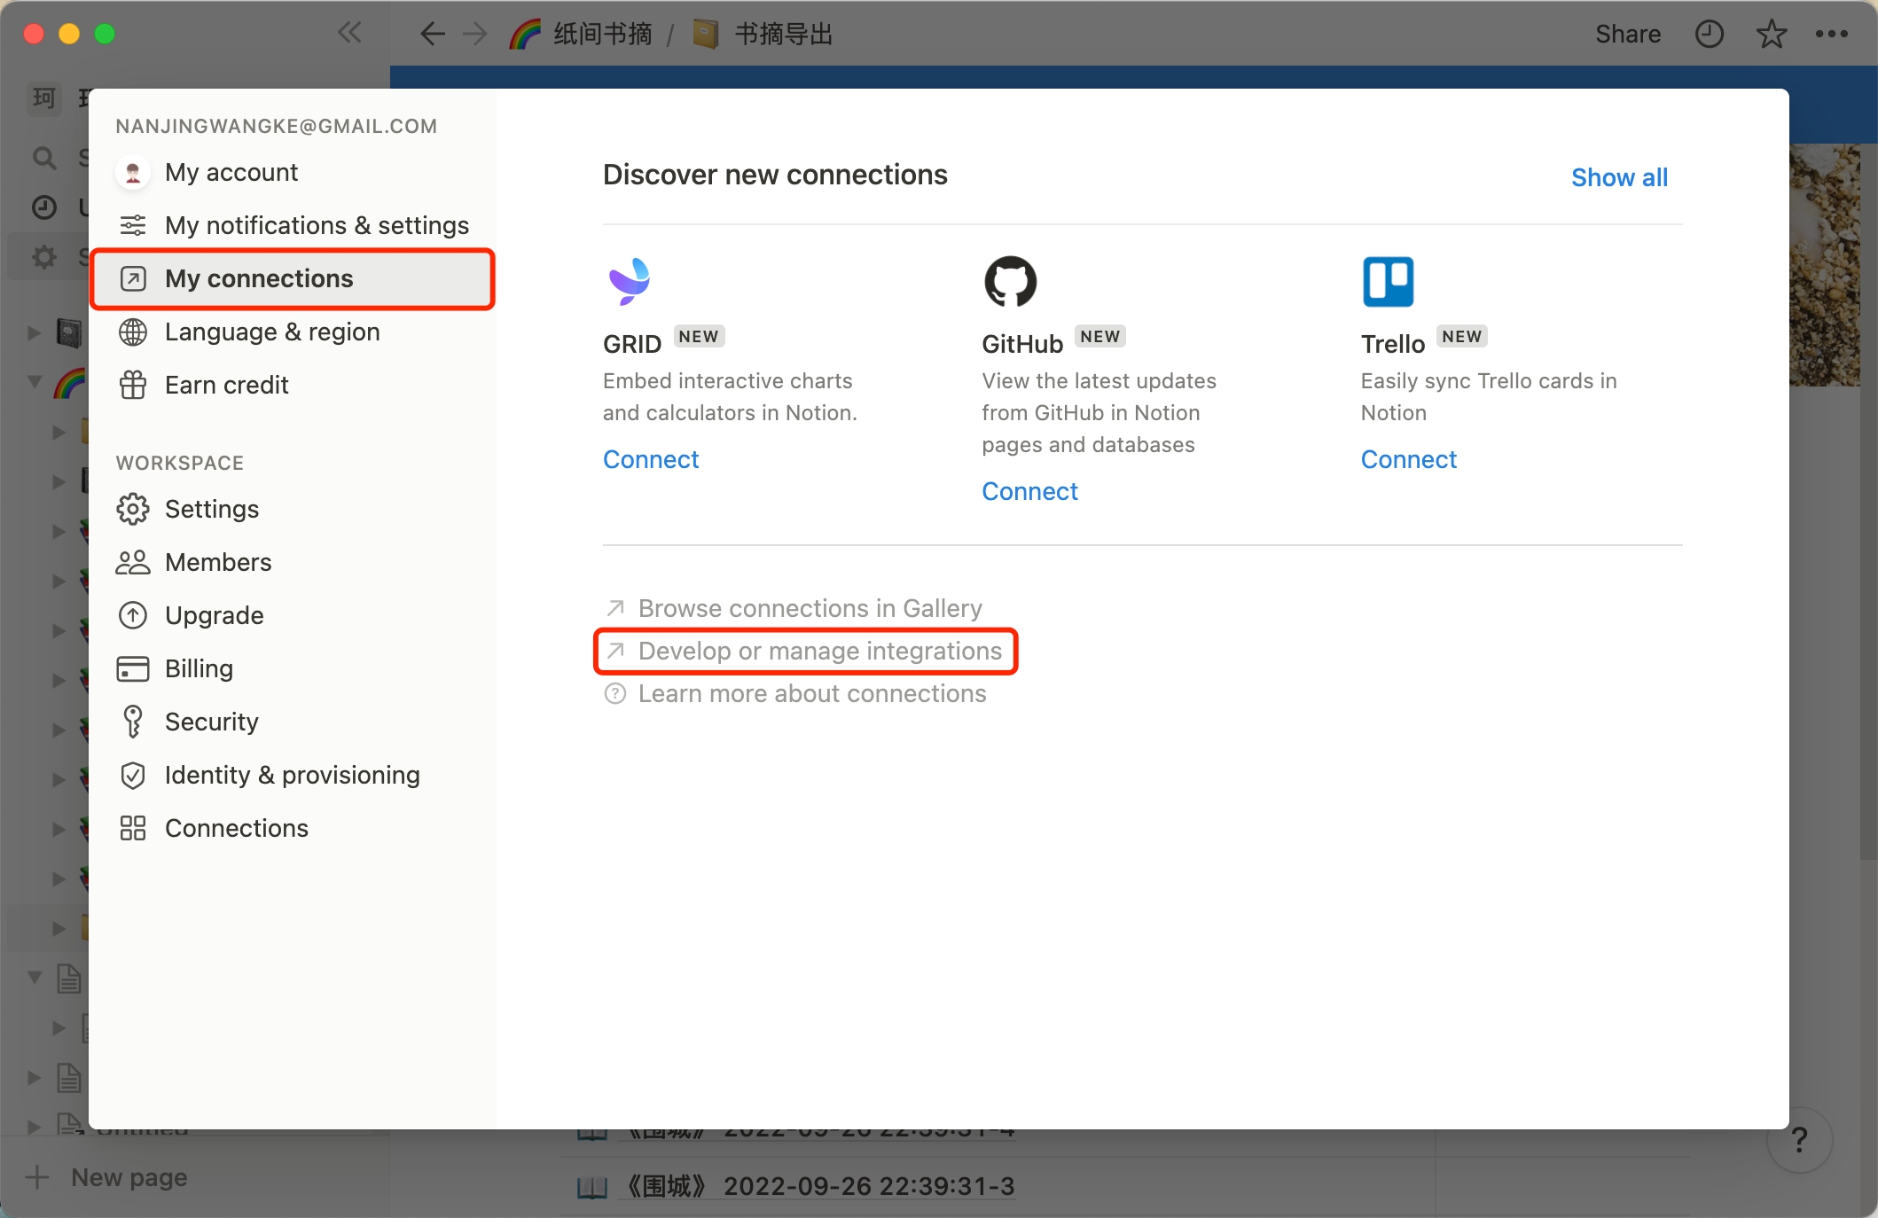Screen dimensions: 1878x1218
Task: Connect the GitHub integration
Action: (1029, 491)
